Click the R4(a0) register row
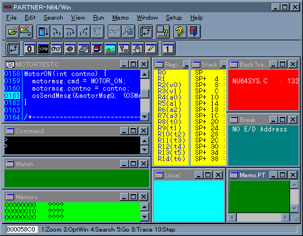 click(x=169, y=97)
